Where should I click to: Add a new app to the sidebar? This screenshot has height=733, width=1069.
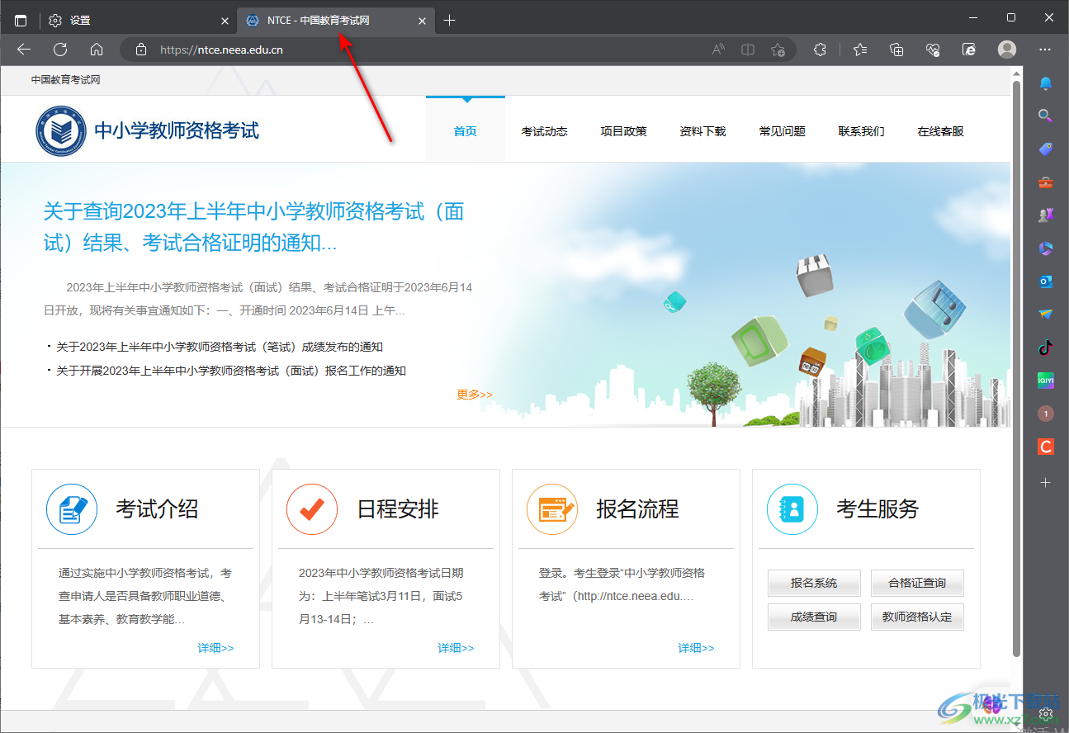coord(1046,482)
